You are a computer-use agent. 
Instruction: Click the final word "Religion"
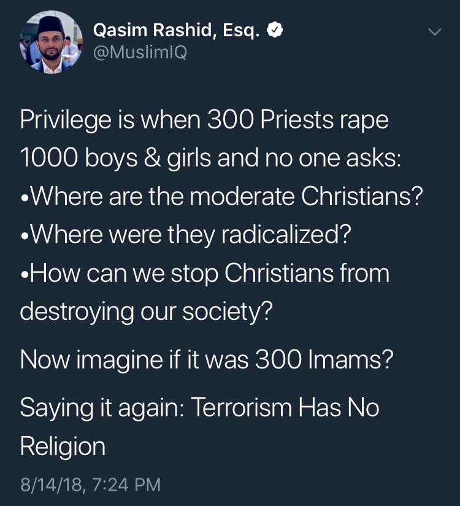coord(63,446)
